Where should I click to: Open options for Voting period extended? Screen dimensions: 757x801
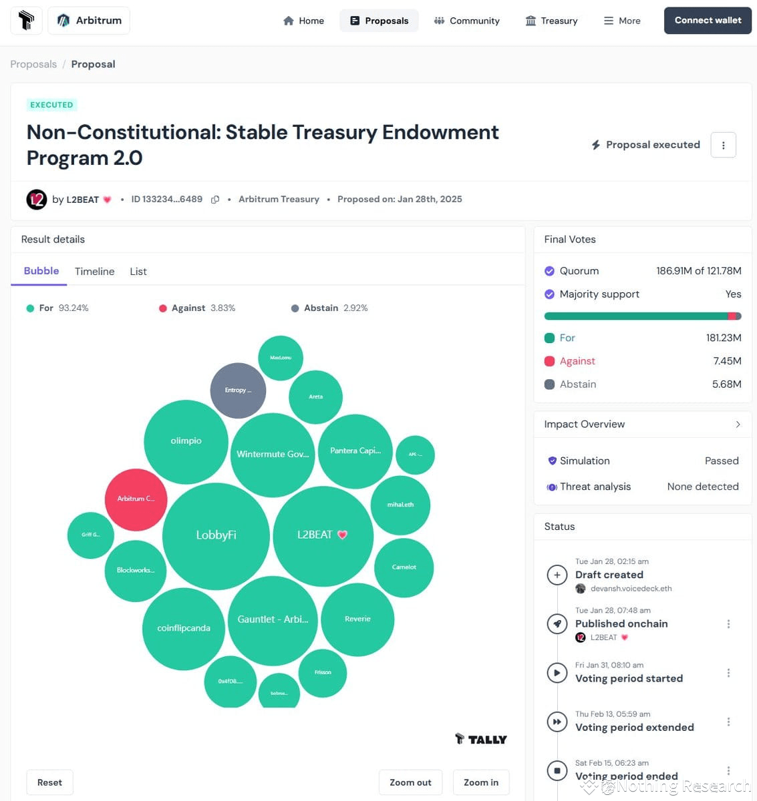point(728,722)
